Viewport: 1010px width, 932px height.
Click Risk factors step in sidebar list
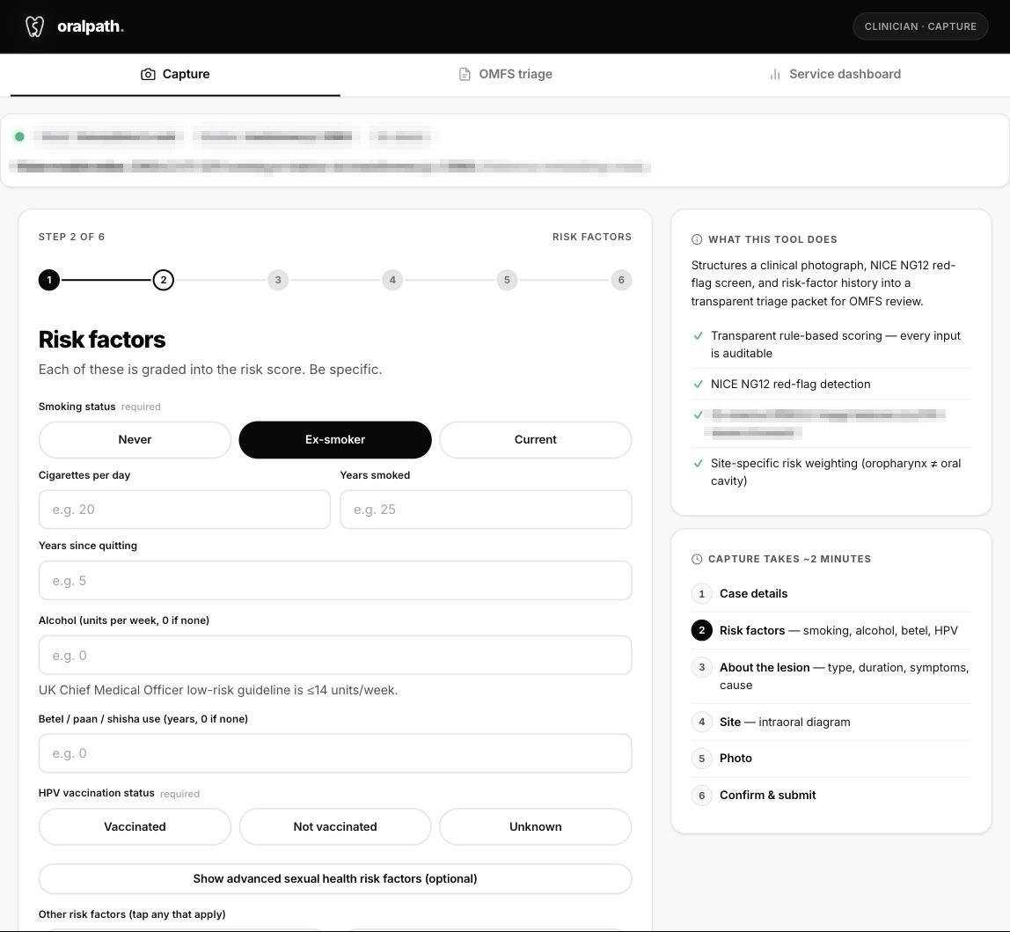tap(831, 630)
